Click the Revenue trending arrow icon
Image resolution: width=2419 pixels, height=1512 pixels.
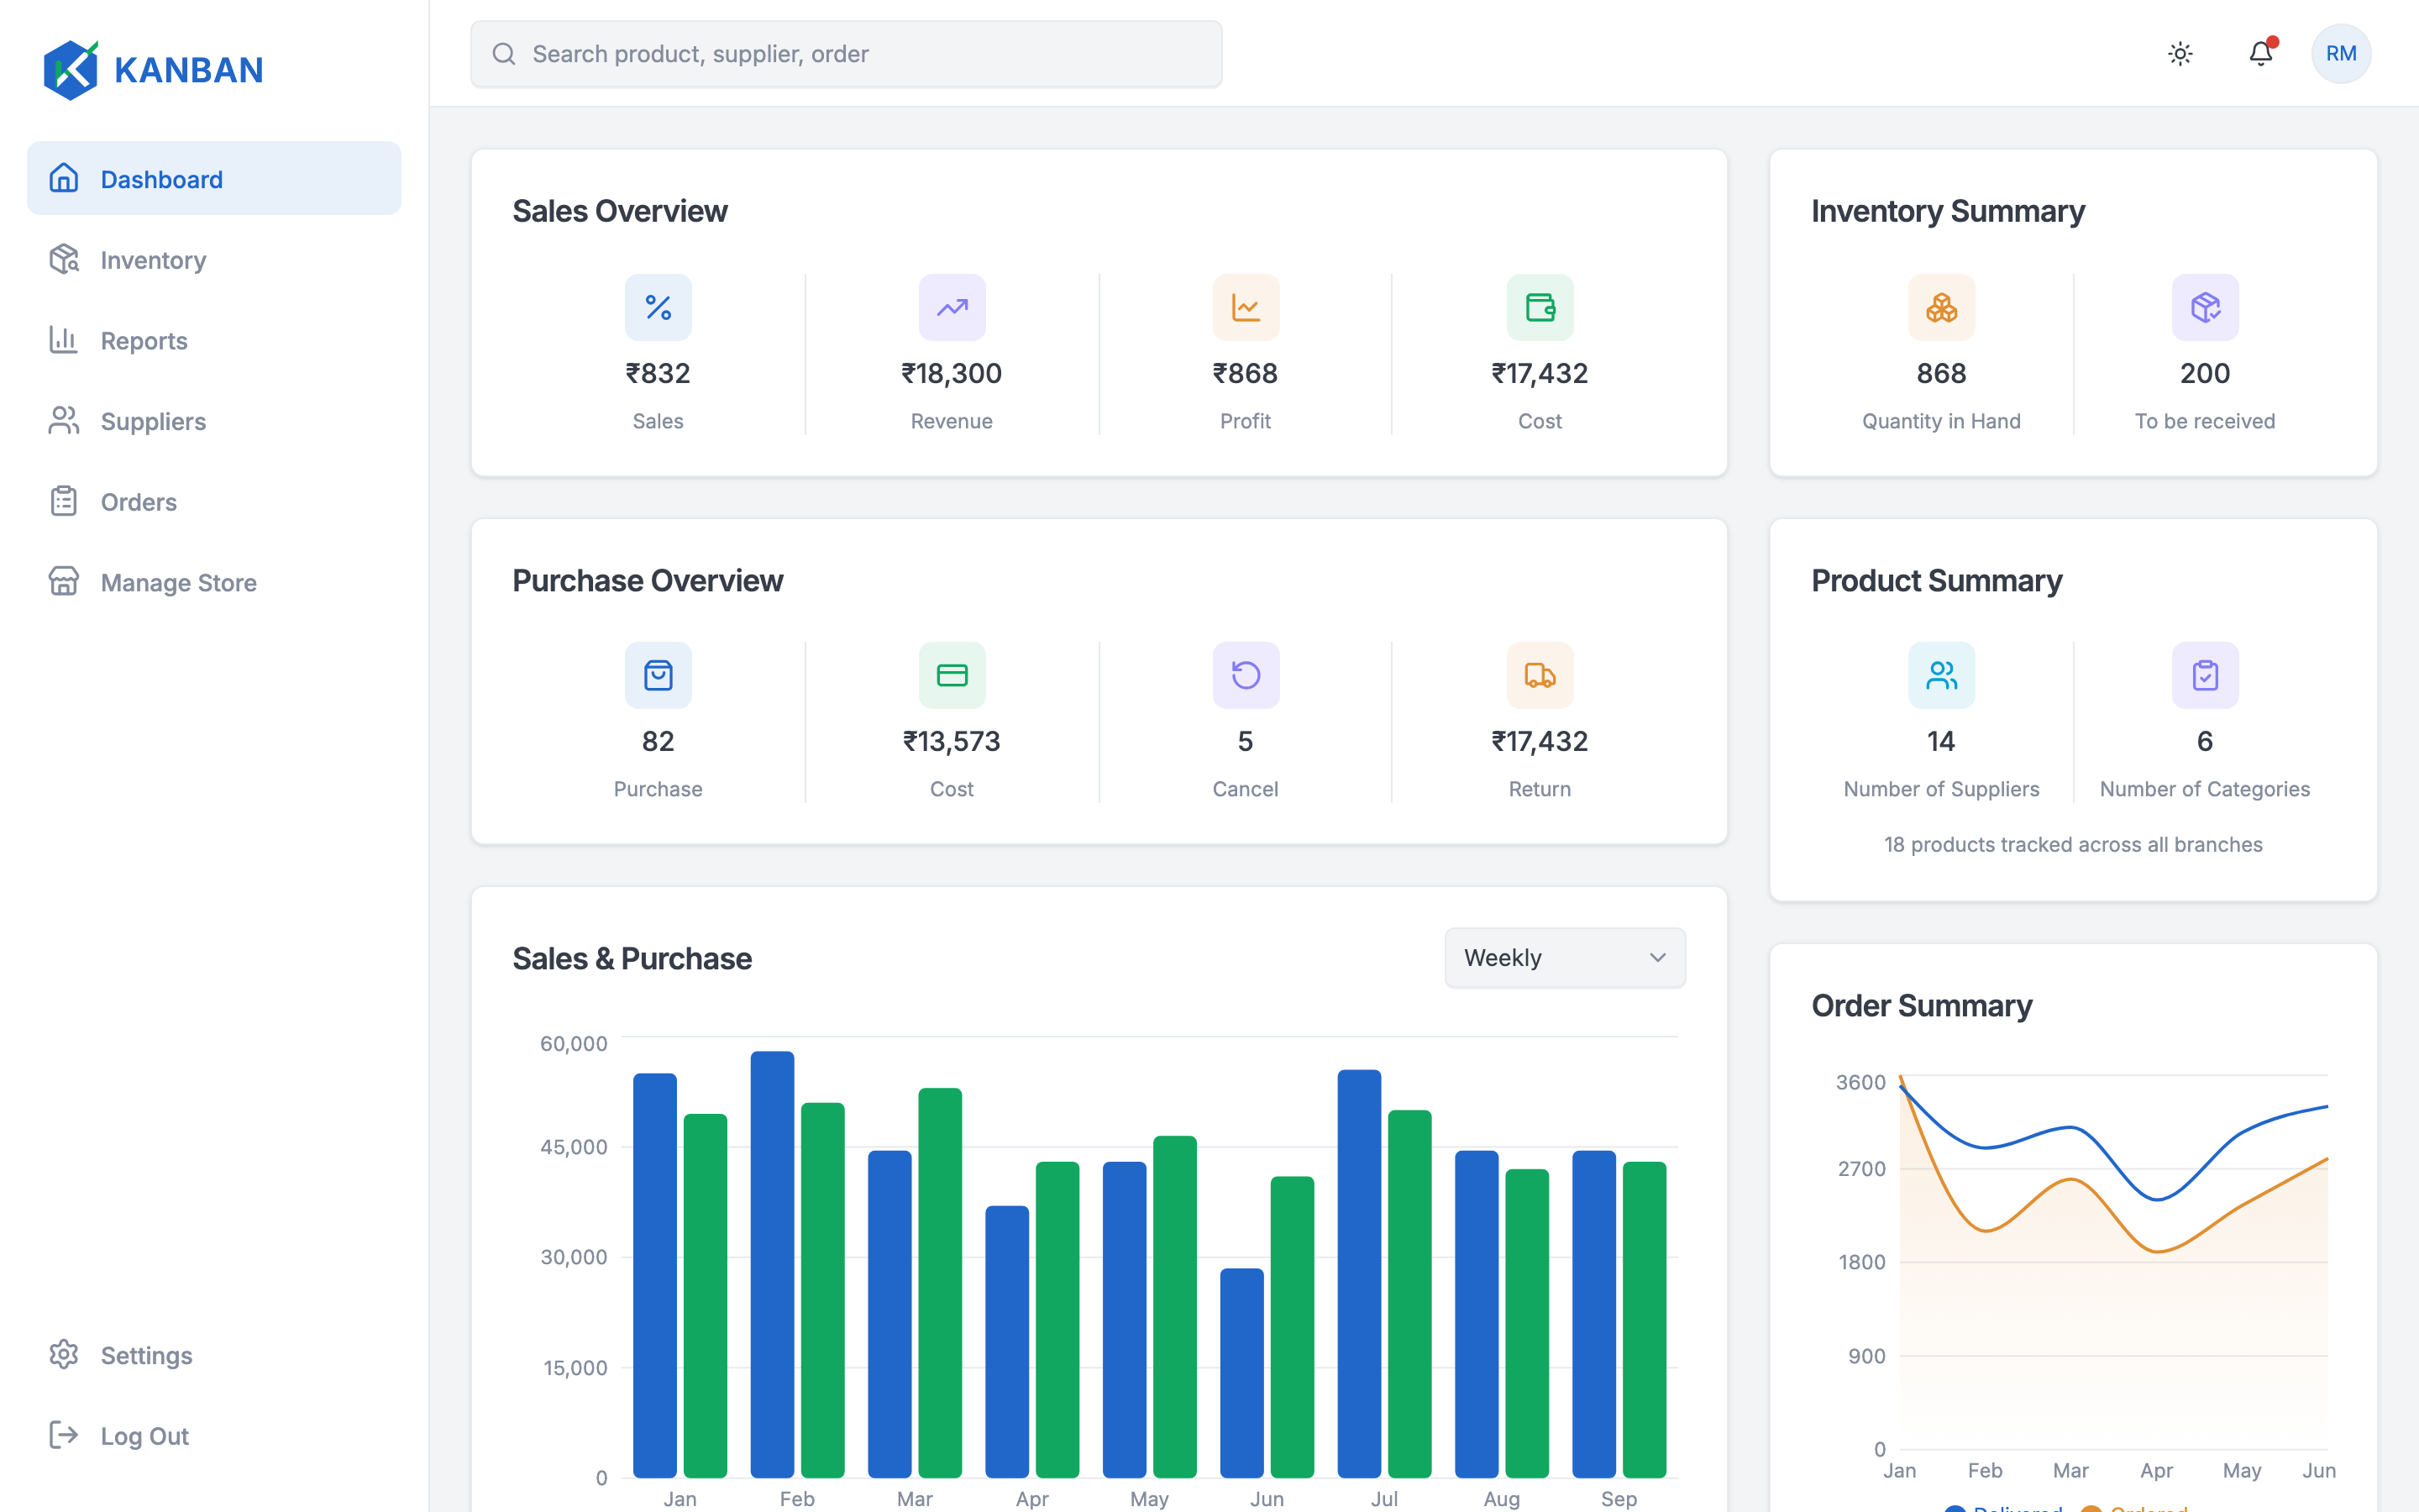pyautogui.click(x=952, y=307)
